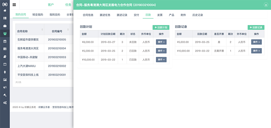The width and height of the screenshot is (271, 128).
Task: Add a new 回款记录
Action: pos(256,27)
